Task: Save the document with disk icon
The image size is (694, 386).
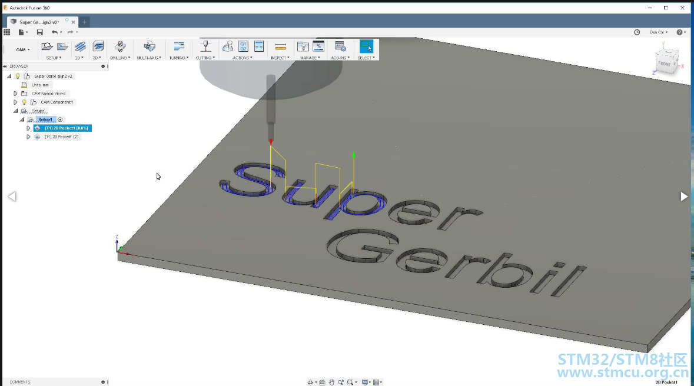Action: pos(40,32)
